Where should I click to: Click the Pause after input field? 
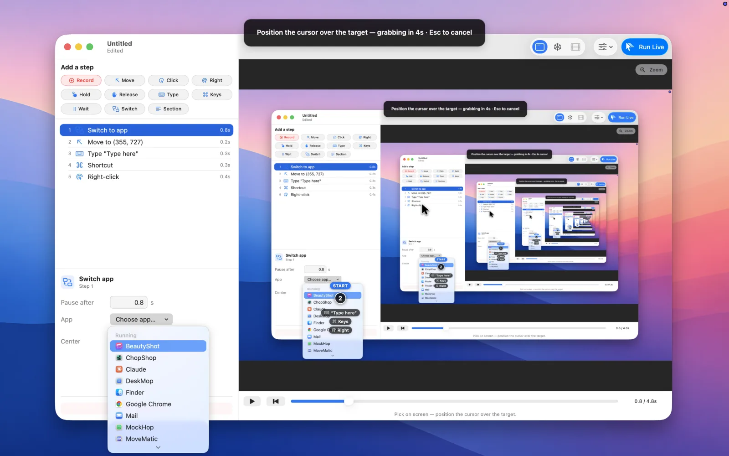click(x=129, y=302)
